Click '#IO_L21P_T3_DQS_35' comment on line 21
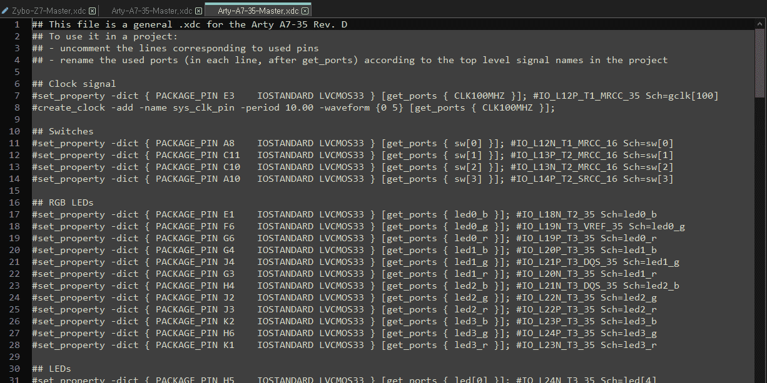The image size is (767, 383). (567, 262)
